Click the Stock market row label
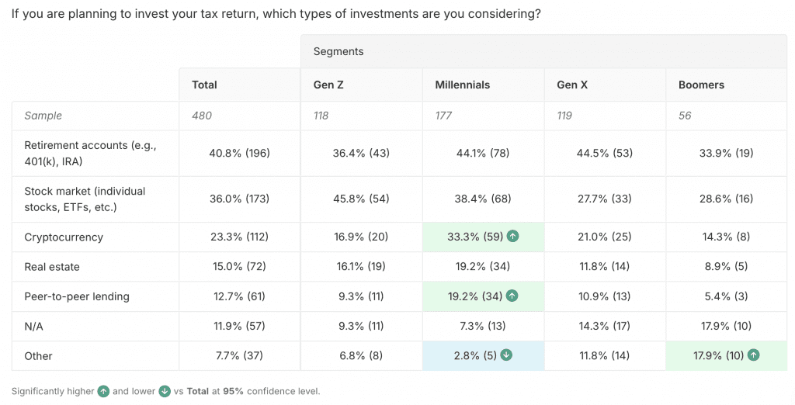This screenshot has height=405, width=795. (85, 199)
